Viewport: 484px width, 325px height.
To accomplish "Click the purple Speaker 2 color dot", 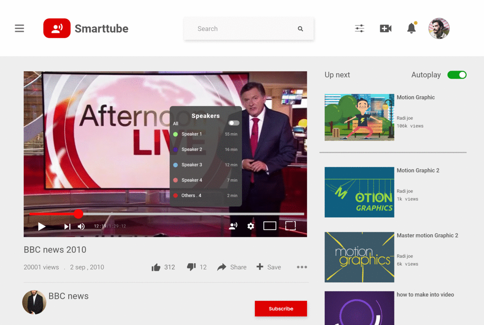I will coord(175,150).
